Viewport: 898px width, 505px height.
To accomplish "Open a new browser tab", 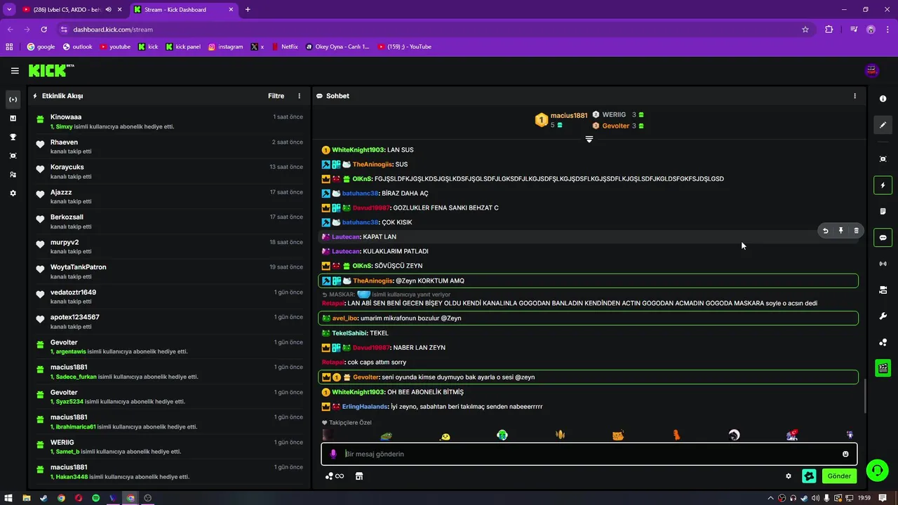I will pos(248,10).
